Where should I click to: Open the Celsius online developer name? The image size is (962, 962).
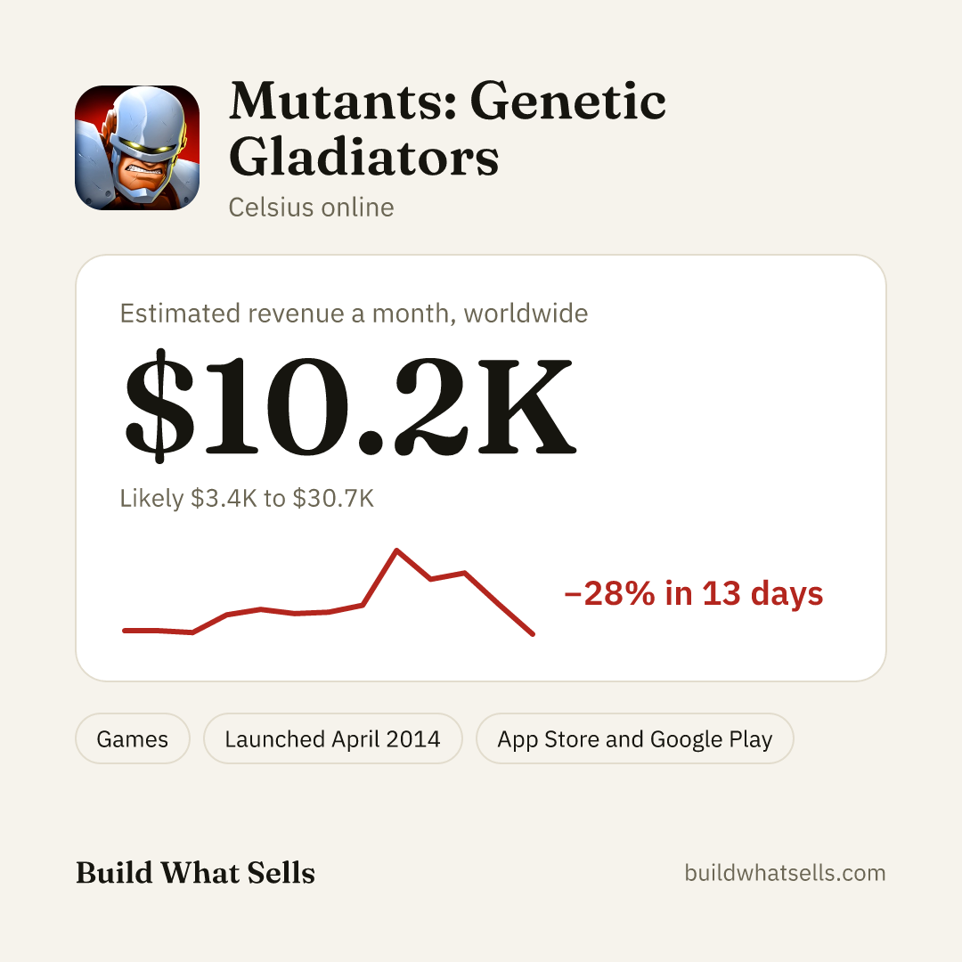coord(311,208)
